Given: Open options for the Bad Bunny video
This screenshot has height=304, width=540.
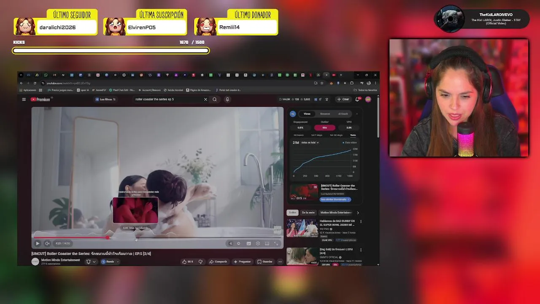Looking at the screenshot, I should tap(361, 222).
